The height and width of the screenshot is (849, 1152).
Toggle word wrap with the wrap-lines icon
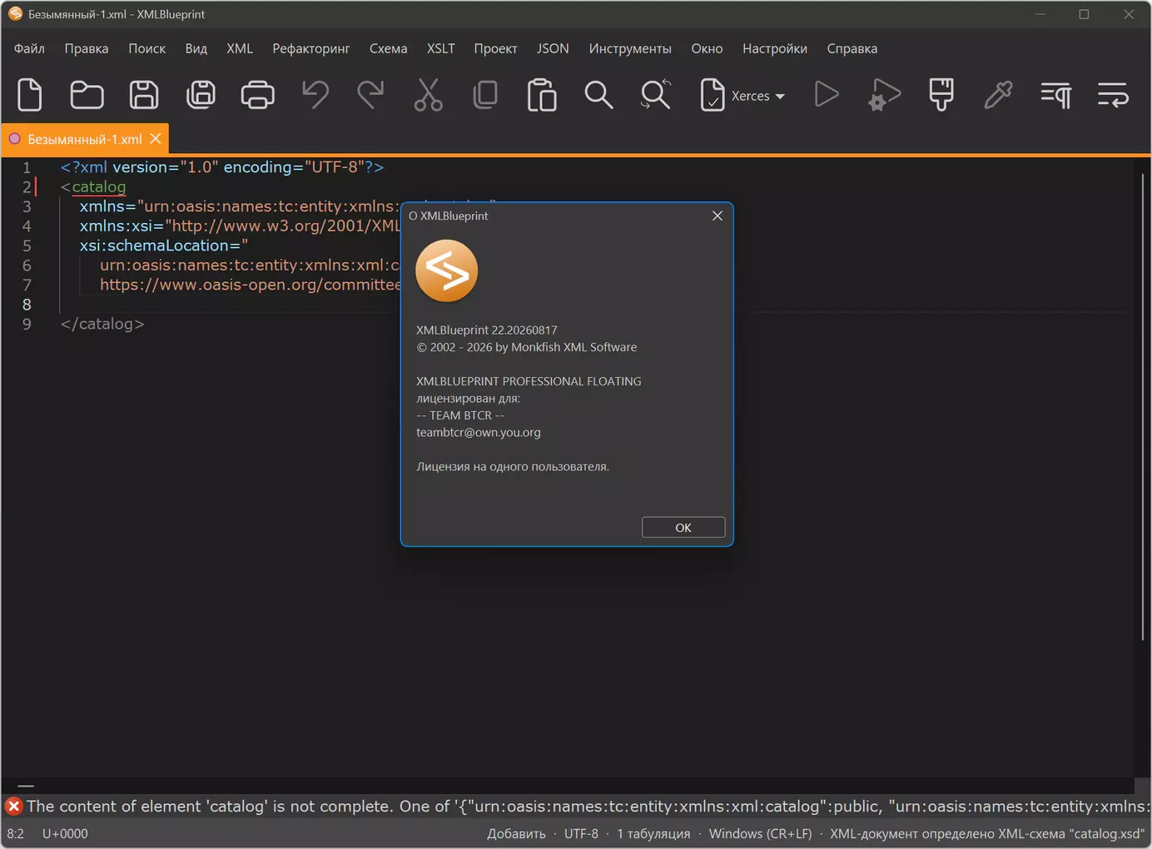pyautogui.click(x=1113, y=95)
